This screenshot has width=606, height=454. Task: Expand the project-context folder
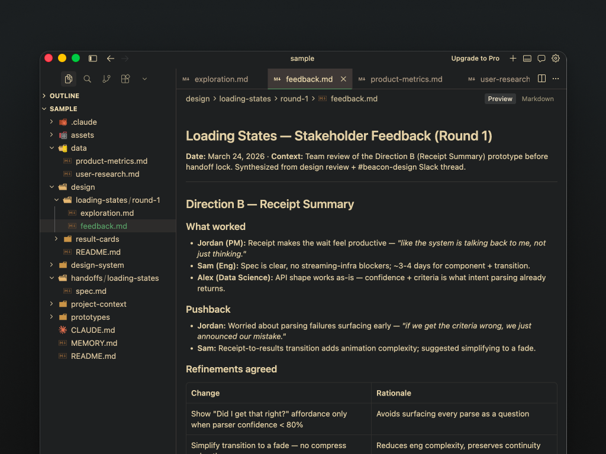coord(108,304)
